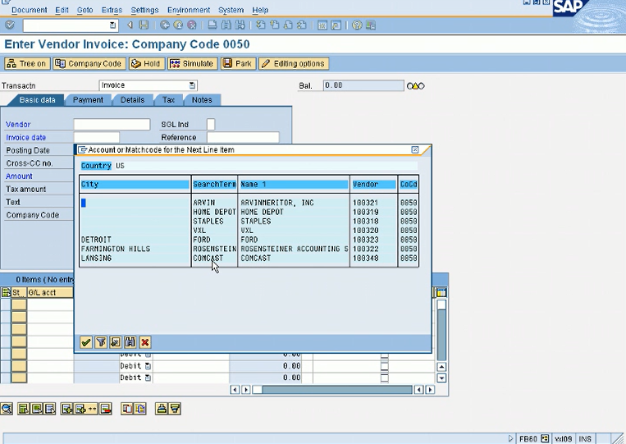The height and width of the screenshot is (444, 626).
Task: Click the Generate Shortcut icon
Action: coord(336,25)
